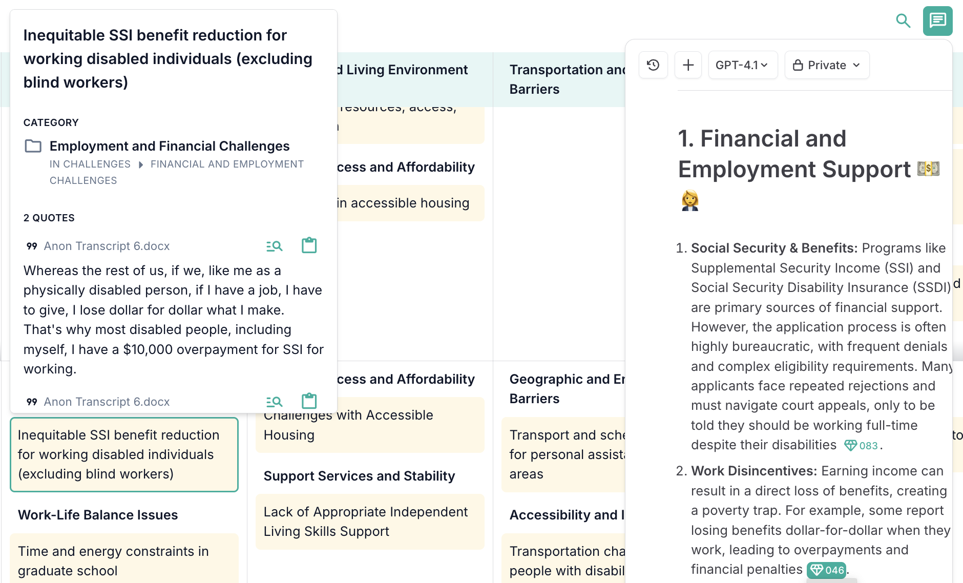The width and height of the screenshot is (963, 583).
Task: Find first quote in transcript icon
Action: 274,246
